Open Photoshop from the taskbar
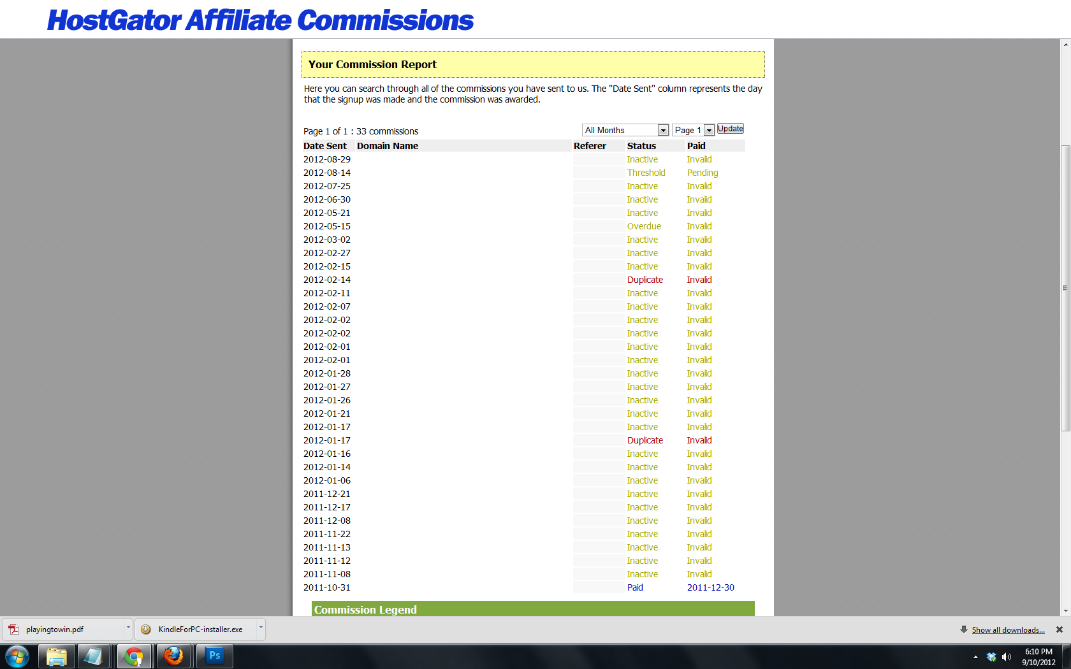 point(215,656)
